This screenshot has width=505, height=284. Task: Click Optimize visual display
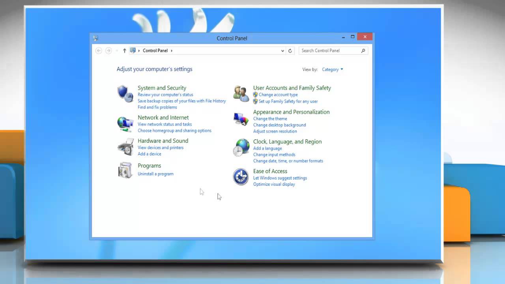[x=274, y=184]
